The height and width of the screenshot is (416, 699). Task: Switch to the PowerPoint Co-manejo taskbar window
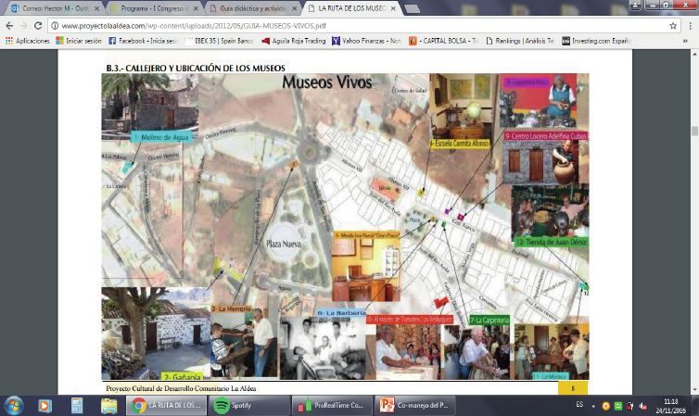tap(414, 405)
